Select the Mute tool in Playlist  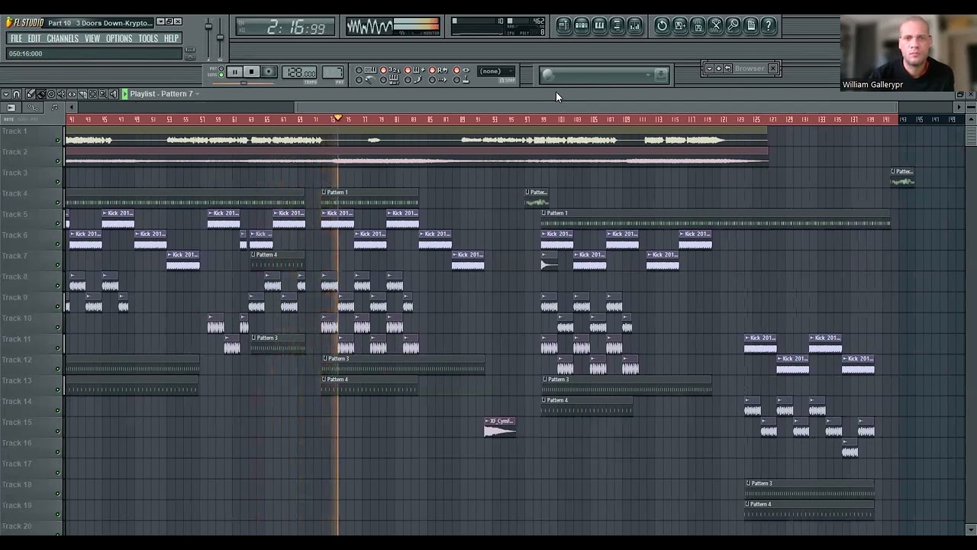click(x=62, y=94)
